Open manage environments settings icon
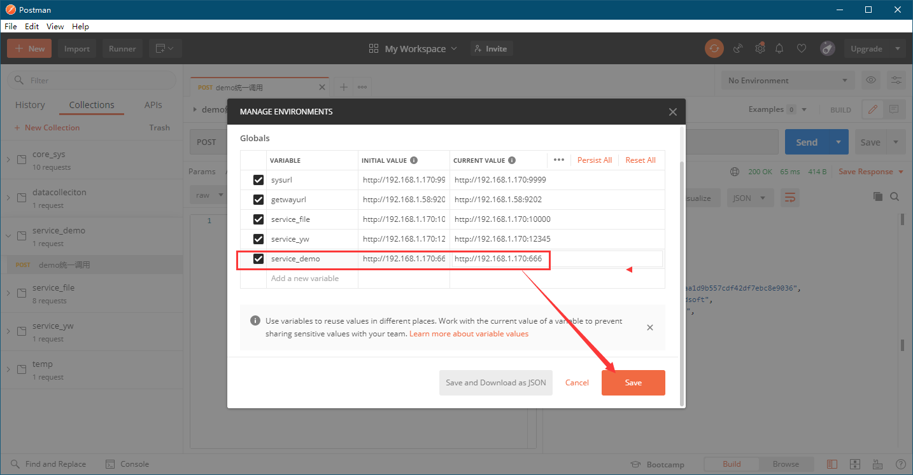The height and width of the screenshot is (475, 913). (896, 80)
